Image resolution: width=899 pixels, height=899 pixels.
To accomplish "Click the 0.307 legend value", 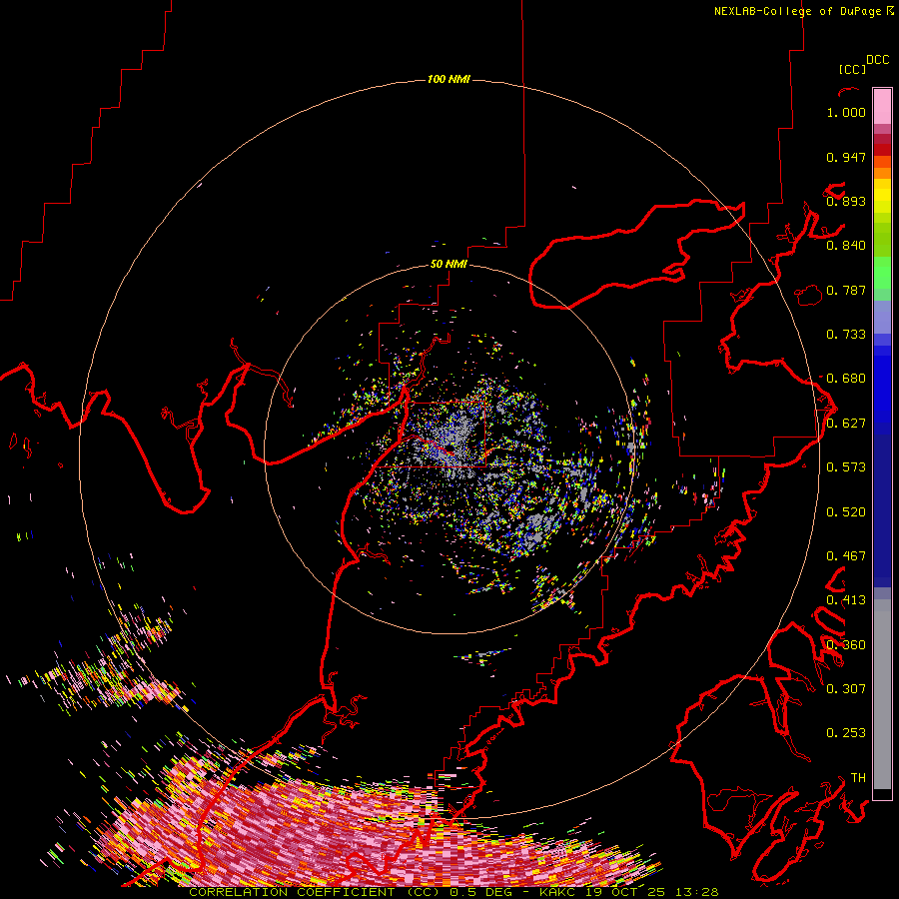I will pos(846,689).
